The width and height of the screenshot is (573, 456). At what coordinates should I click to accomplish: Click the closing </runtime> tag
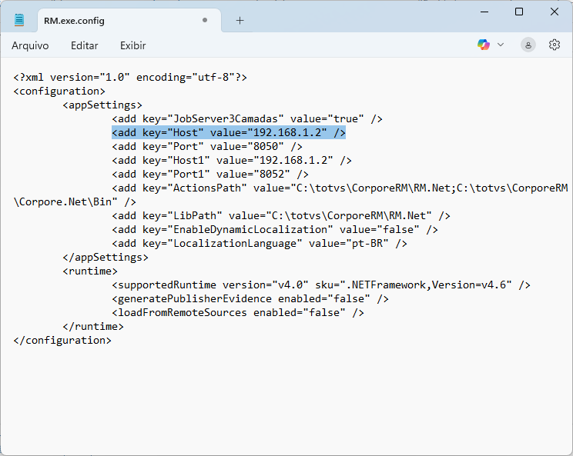(93, 327)
